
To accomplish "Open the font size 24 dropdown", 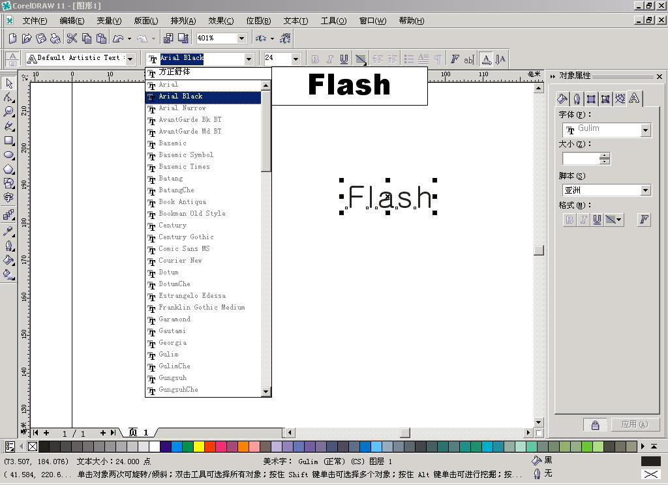I will pos(296,59).
